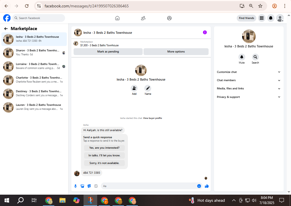Image resolution: width=291 pixels, height=206 pixels.
Task: Expand the Chat members section
Action: [248, 80]
